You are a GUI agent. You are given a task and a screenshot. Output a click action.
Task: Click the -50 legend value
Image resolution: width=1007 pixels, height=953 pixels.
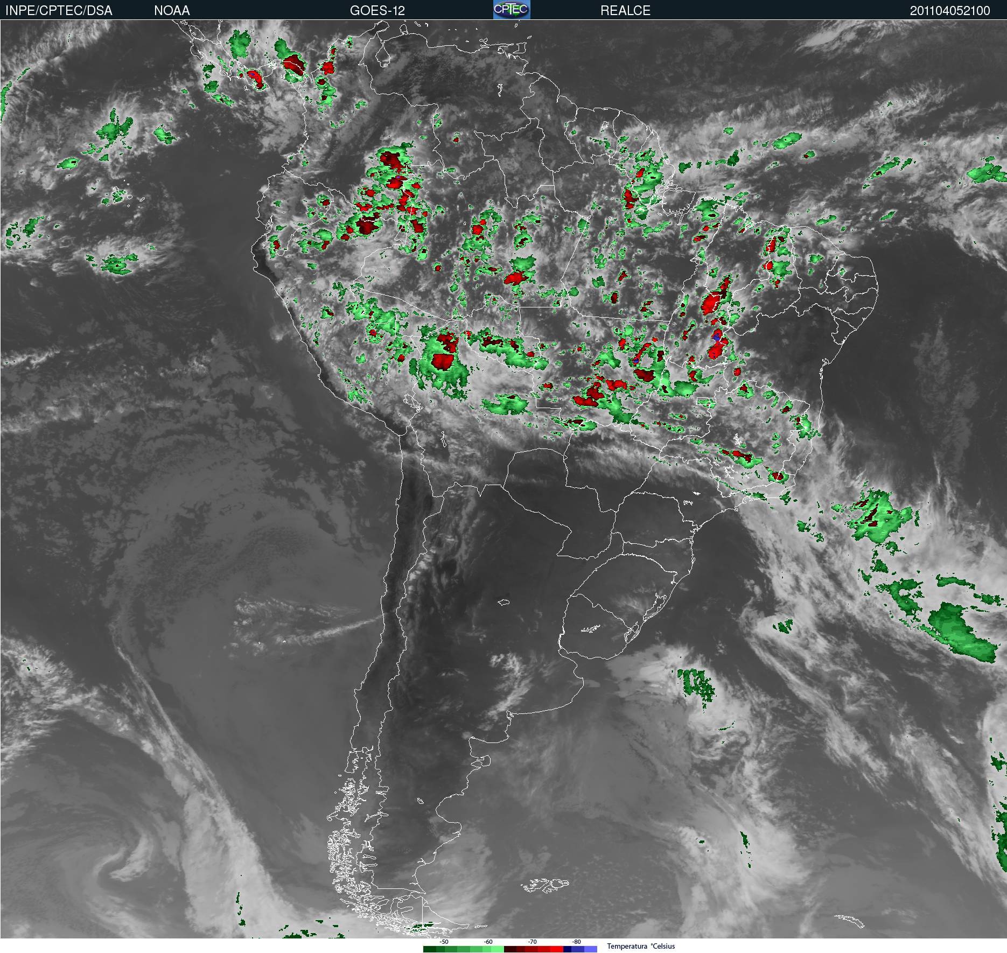click(x=444, y=942)
